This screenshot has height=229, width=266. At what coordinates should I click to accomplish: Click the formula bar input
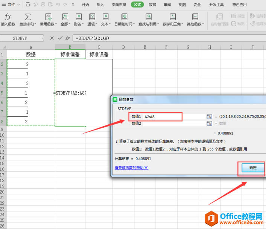169,38
